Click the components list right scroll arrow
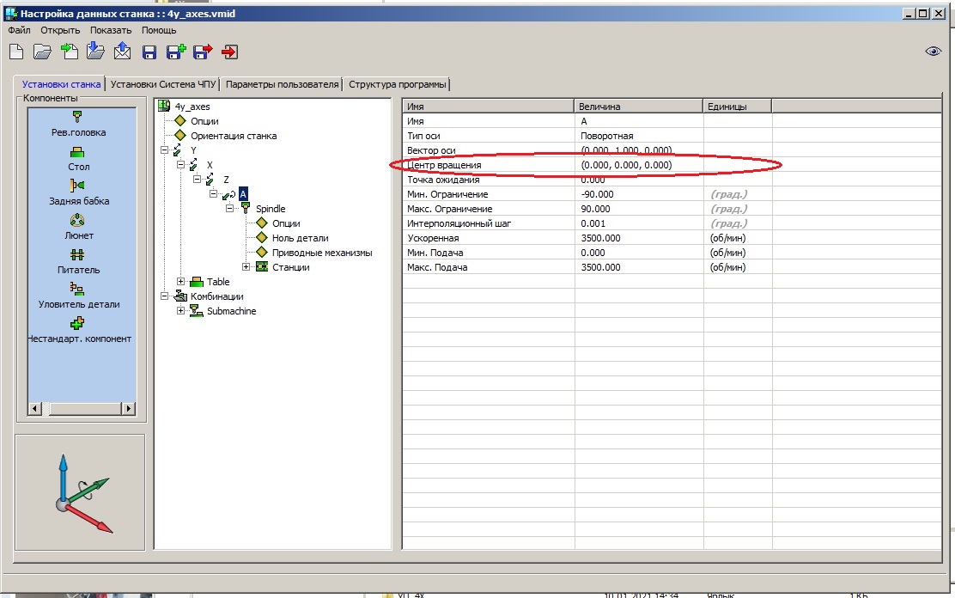Screen dimensions: 955x598 coord(128,408)
